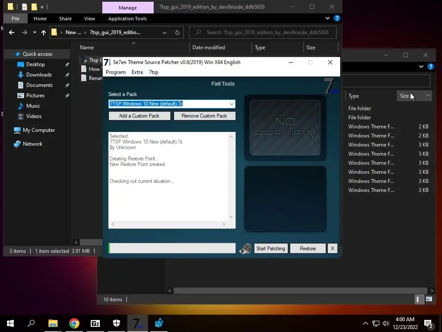Switch to large icons view in back window
The image size is (442, 332).
429,299
